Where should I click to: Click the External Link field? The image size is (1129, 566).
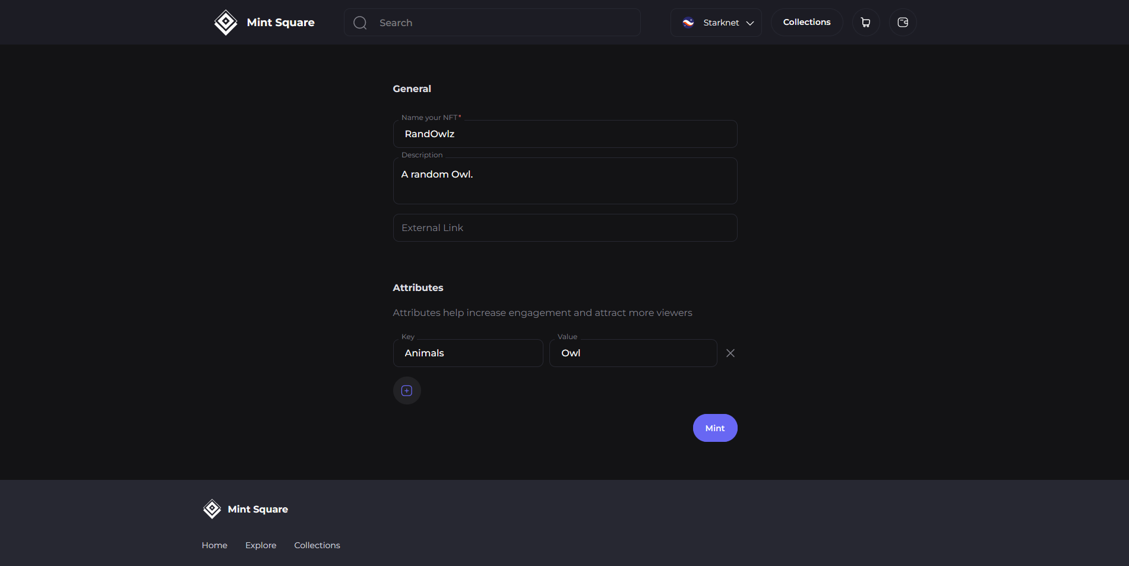pyautogui.click(x=565, y=228)
